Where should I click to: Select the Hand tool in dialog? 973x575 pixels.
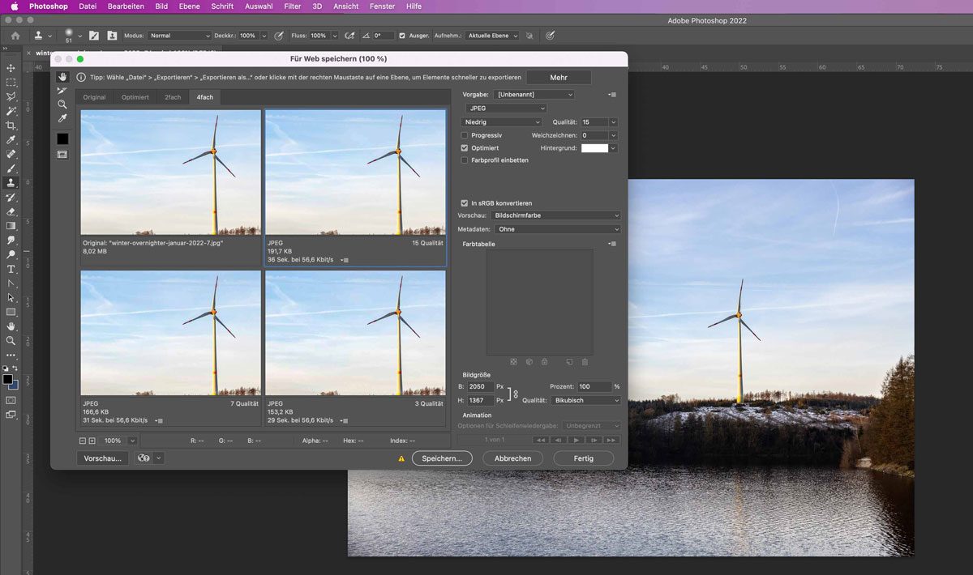(62, 77)
